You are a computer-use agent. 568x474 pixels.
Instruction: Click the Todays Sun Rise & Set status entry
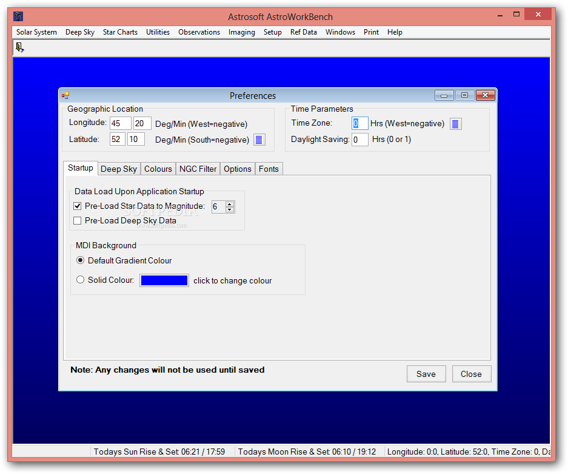[159, 452]
